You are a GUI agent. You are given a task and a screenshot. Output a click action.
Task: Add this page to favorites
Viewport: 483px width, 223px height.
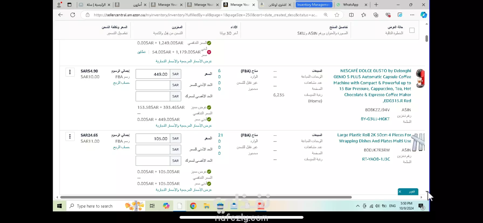tap(337, 15)
